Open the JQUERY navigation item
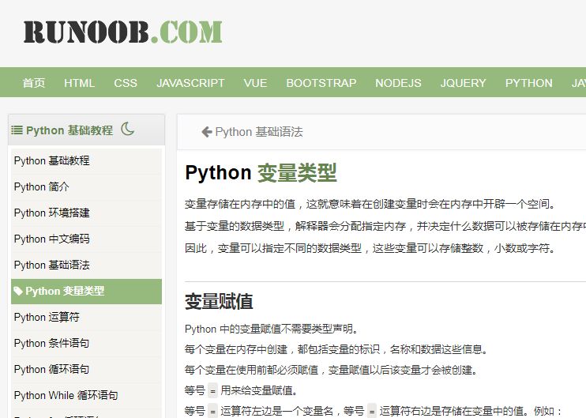 [x=463, y=83]
